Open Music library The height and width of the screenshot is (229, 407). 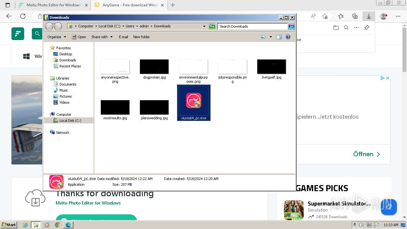(x=64, y=90)
